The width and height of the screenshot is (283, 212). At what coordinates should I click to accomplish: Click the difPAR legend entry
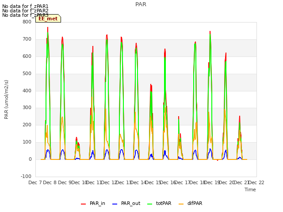(191, 203)
